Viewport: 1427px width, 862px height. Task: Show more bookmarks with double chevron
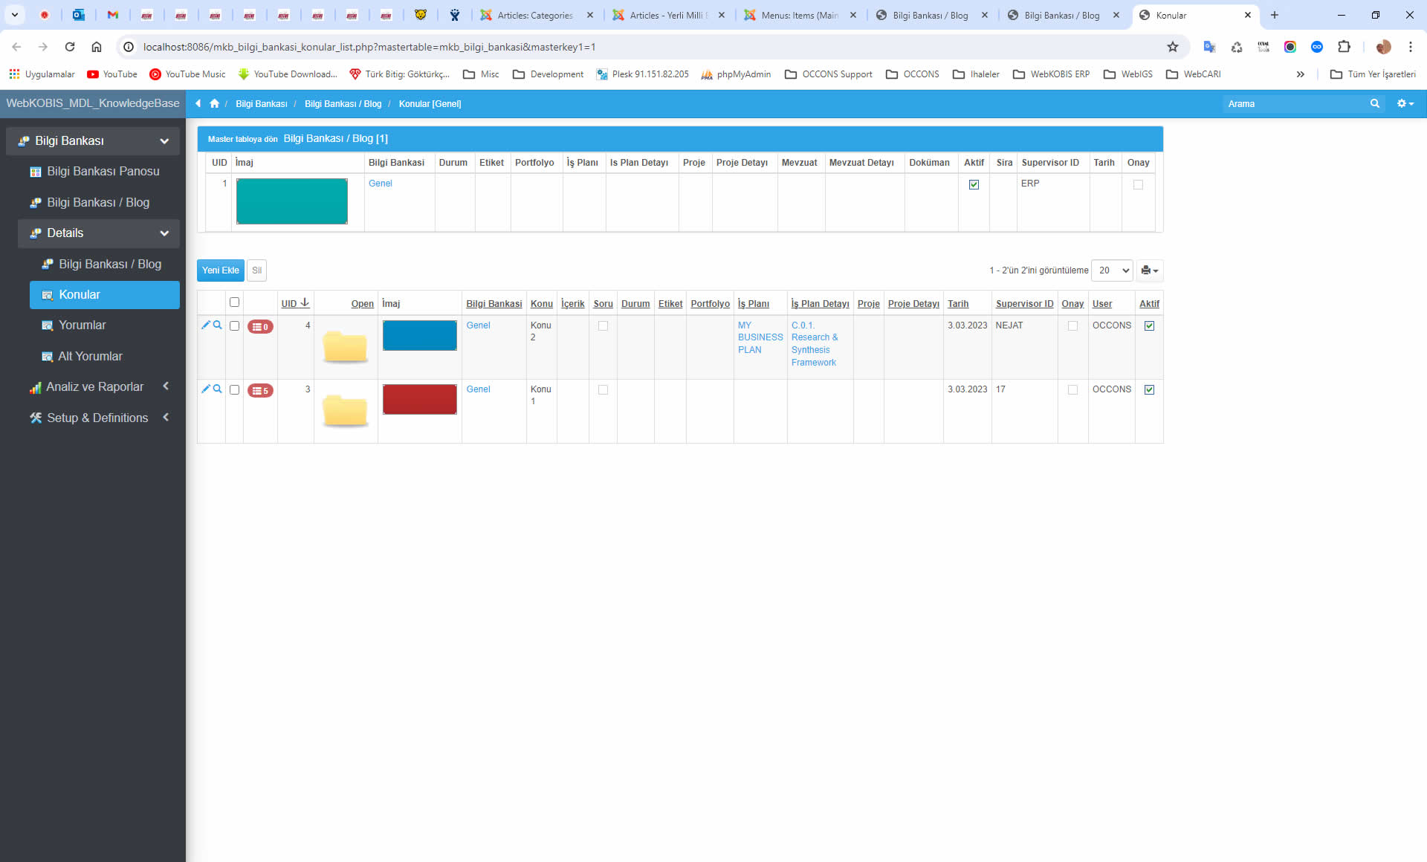click(1300, 74)
